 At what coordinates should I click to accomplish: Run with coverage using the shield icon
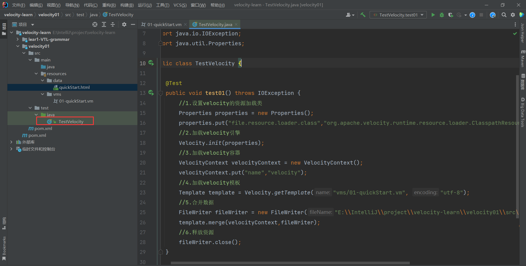[451, 15]
